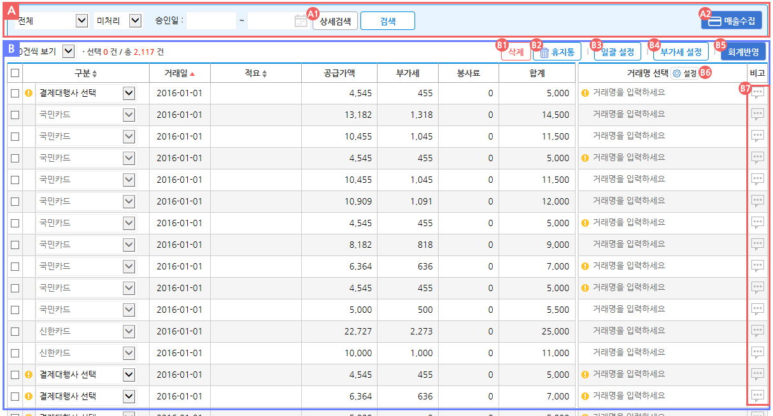
Task: Expand 국민카드 dropdown in 12,000 row
Action: pos(129,201)
